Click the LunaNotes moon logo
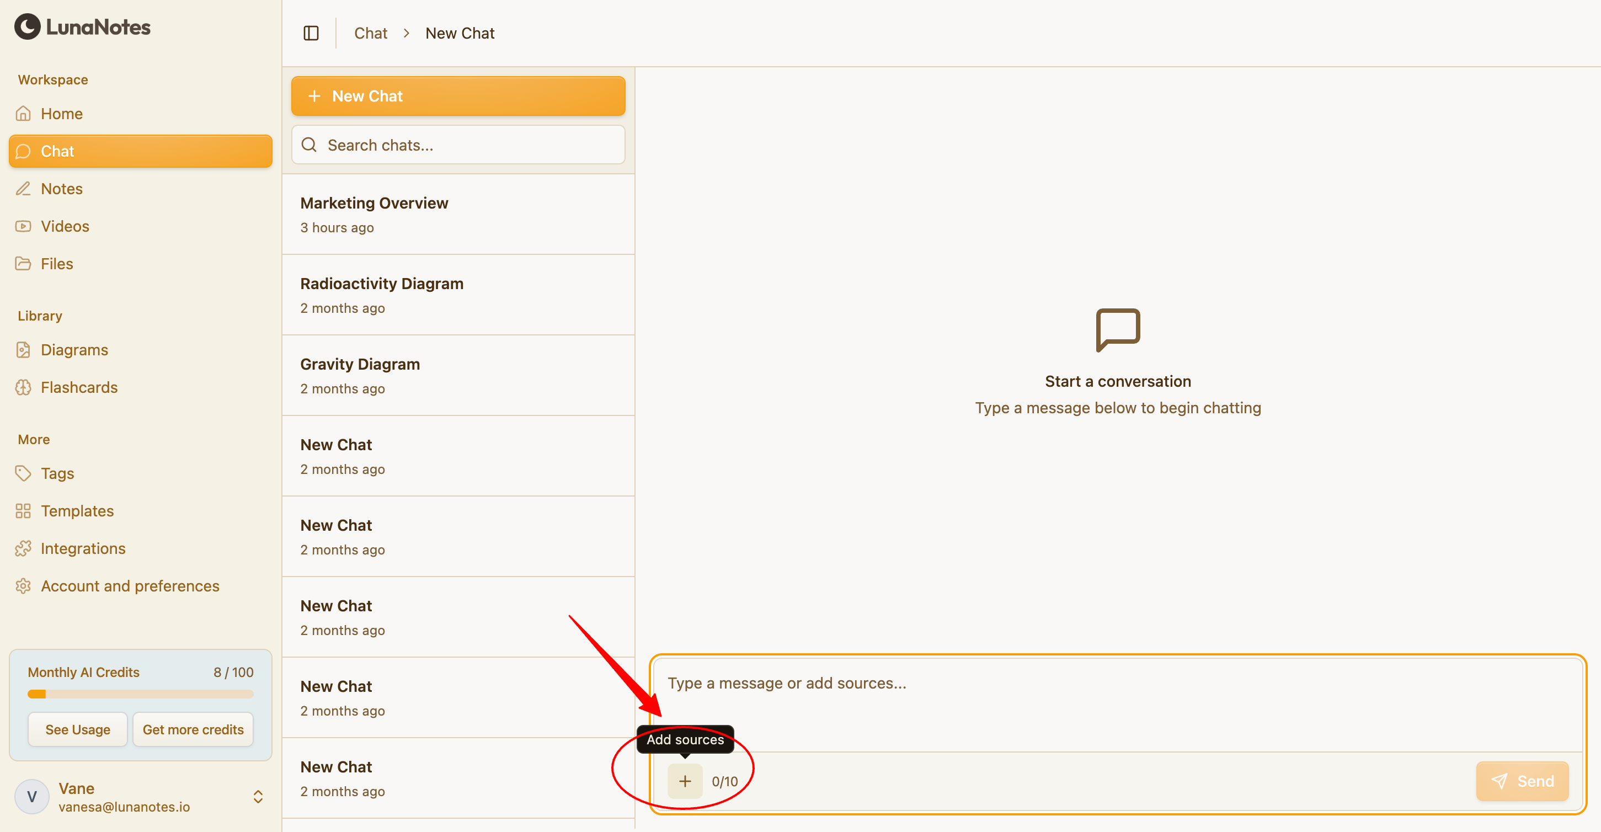The height and width of the screenshot is (832, 1601). (28, 26)
